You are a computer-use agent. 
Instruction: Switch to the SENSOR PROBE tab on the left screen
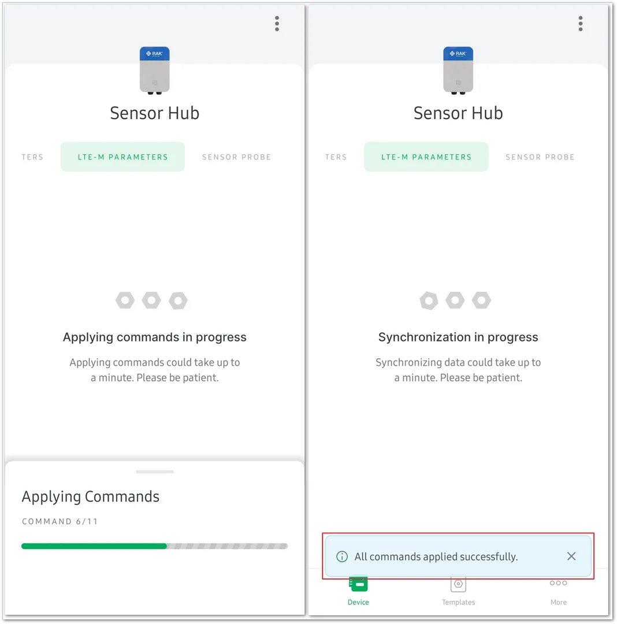pyautogui.click(x=236, y=157)
